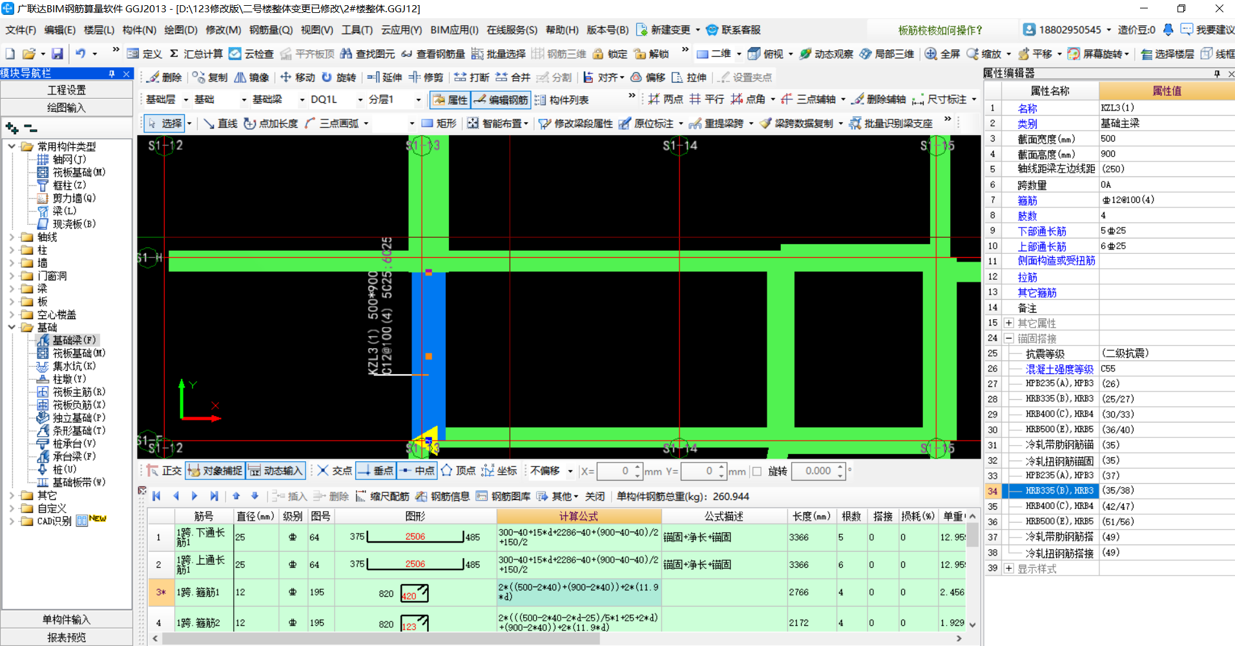Viewport: 1235px width, 646px height.
Task: Enable the 旋转 rotation checkbox
Action: (757, 472)
